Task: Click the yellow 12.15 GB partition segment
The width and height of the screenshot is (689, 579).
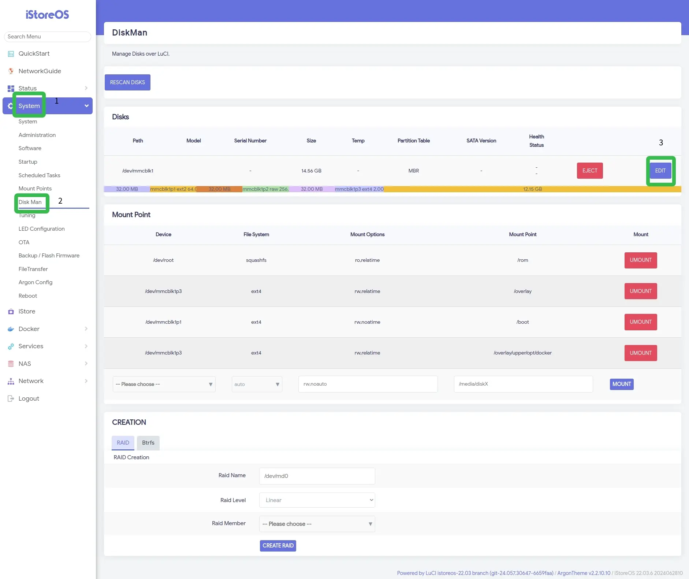Action: click(x=532, y=189)
